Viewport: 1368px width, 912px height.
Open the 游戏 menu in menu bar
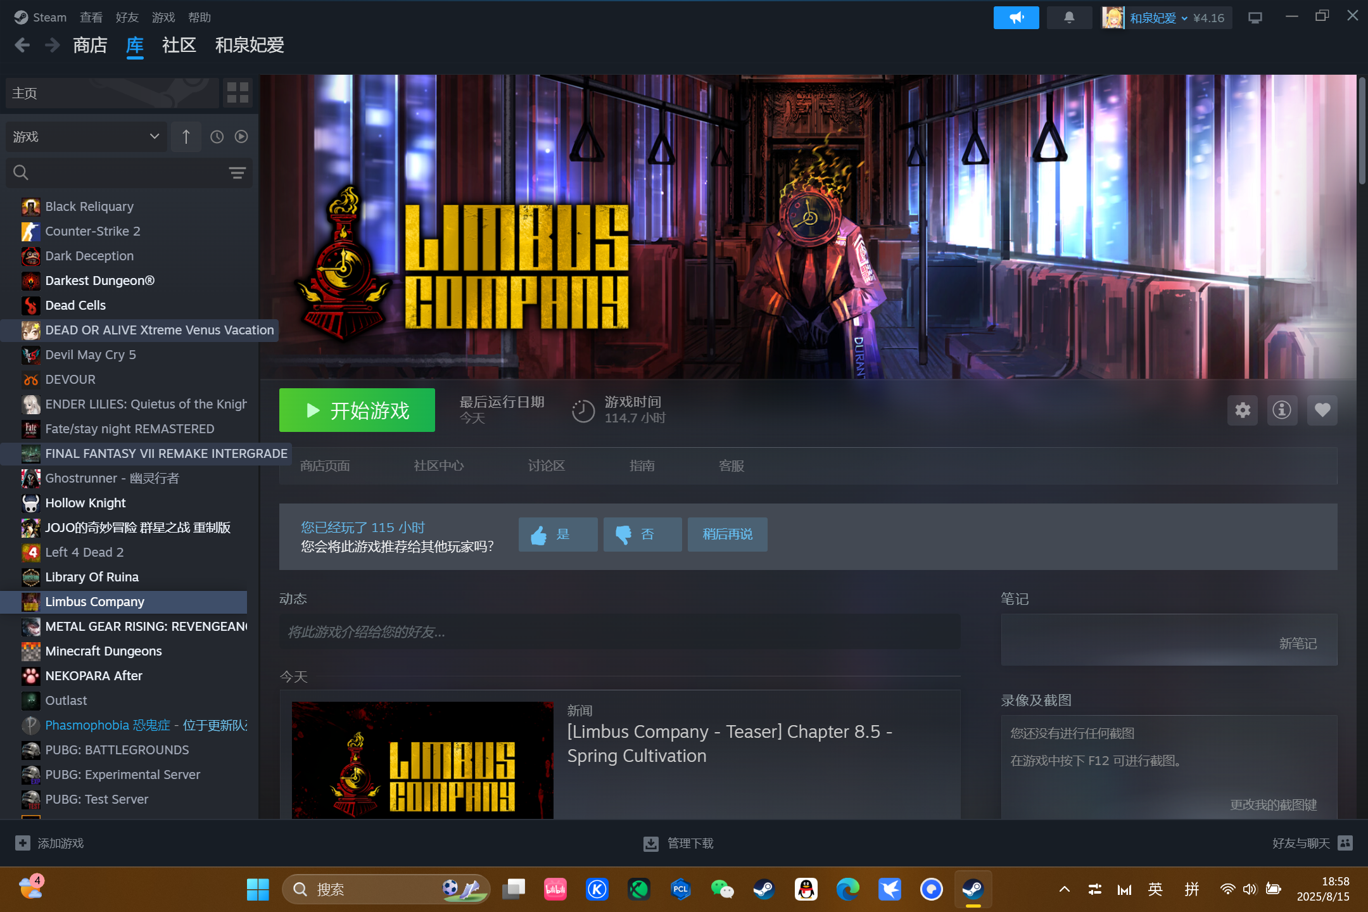point(163,18)
